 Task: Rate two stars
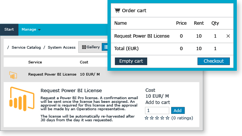coord(152,118)
